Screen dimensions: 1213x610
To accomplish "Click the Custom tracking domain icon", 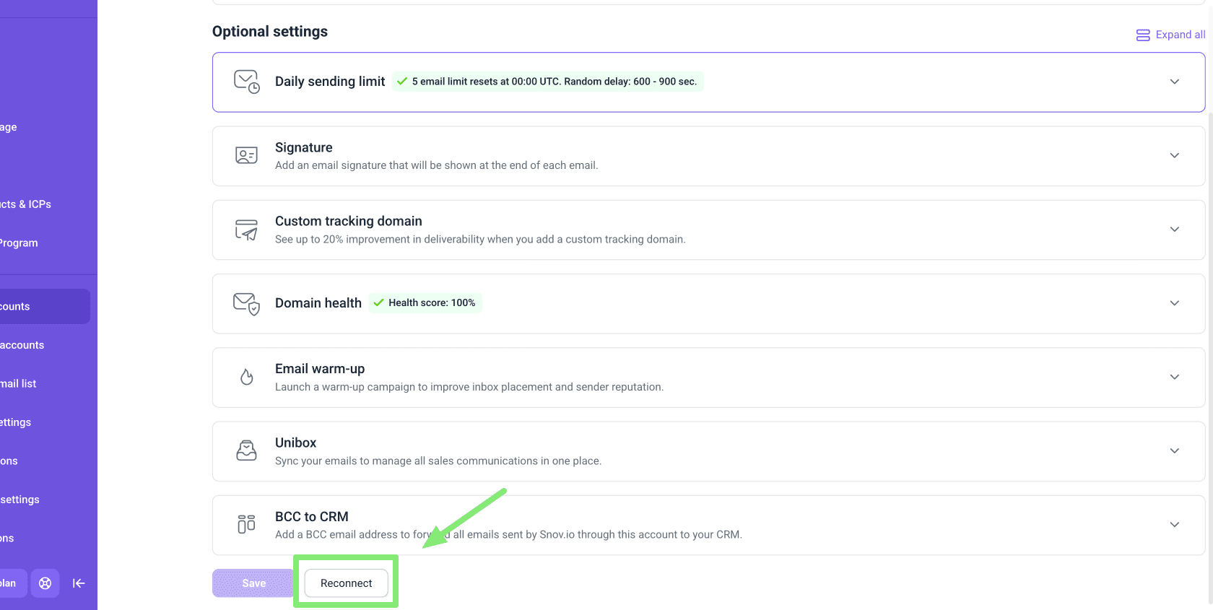I will 246,230.
